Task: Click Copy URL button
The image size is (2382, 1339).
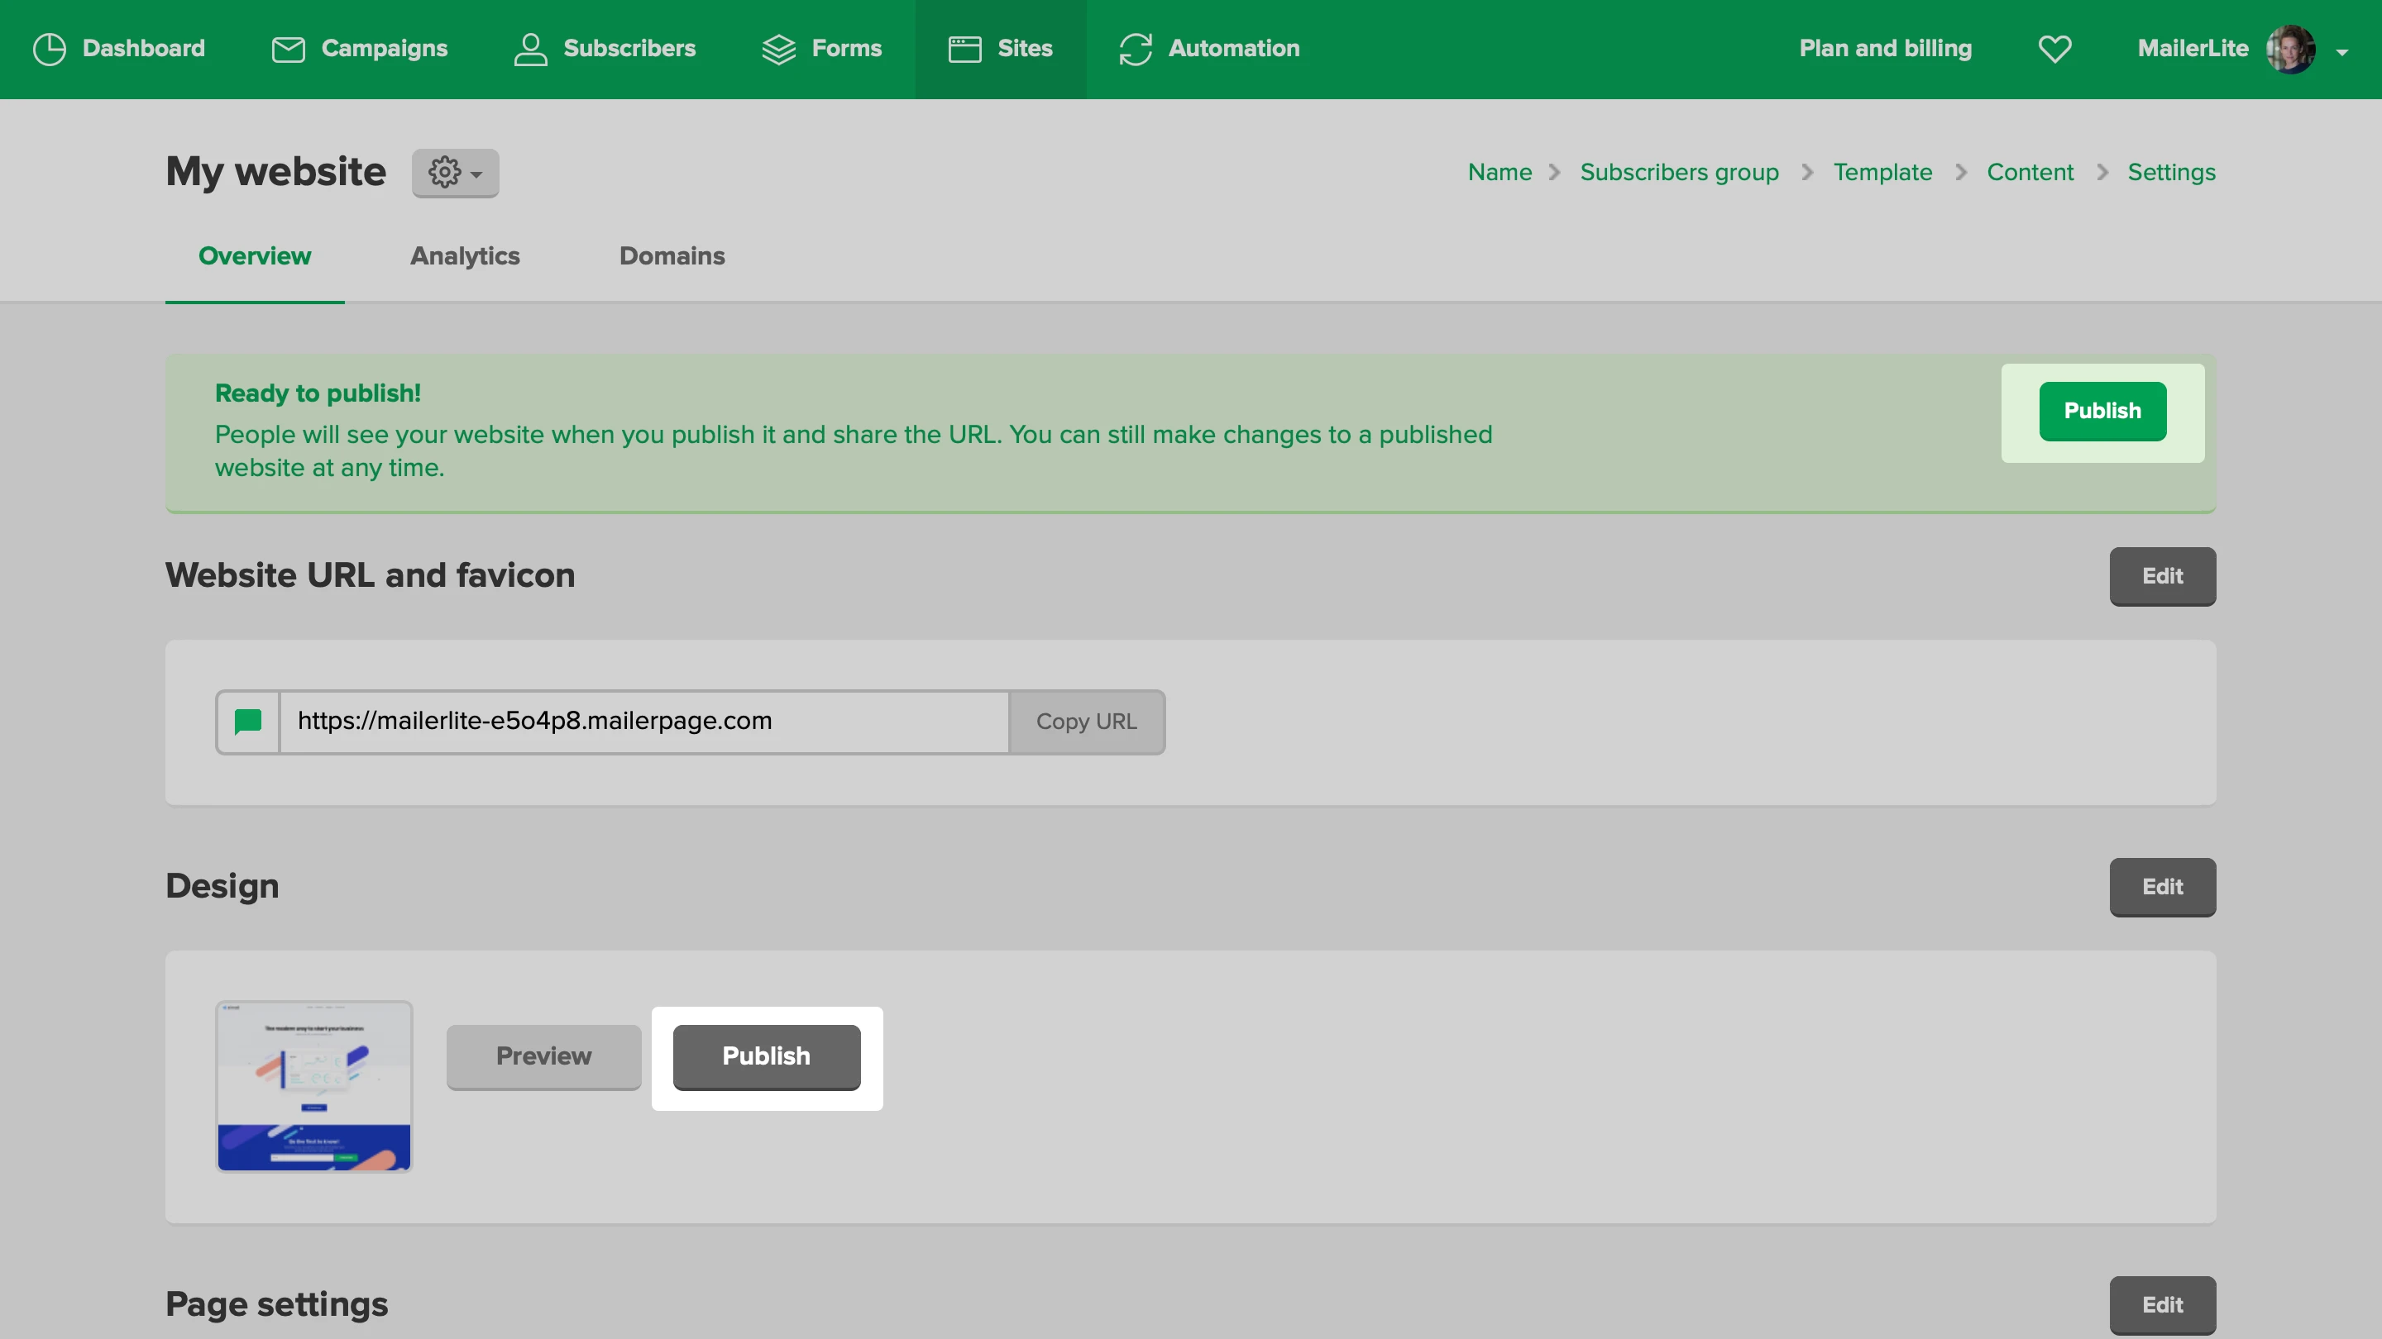Action: 1086,721
